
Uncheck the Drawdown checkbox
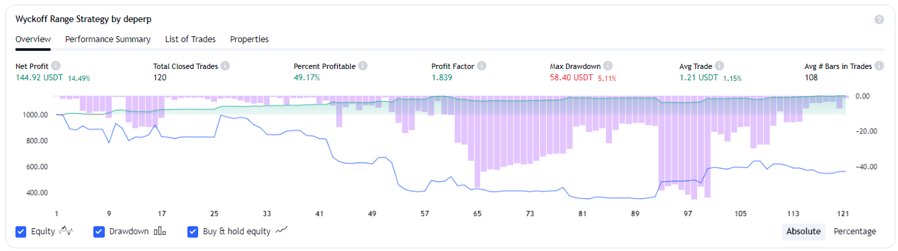pyautogui.click(x=99, y=232)
